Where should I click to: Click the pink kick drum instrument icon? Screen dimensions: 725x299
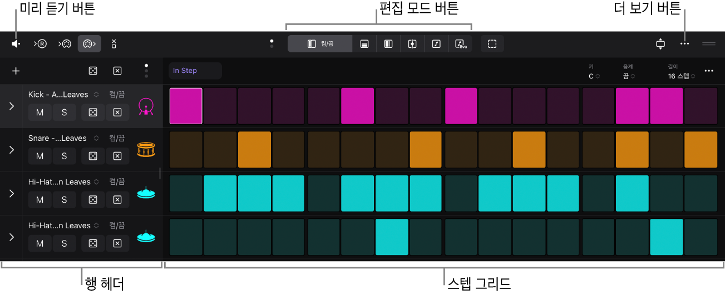146,106
